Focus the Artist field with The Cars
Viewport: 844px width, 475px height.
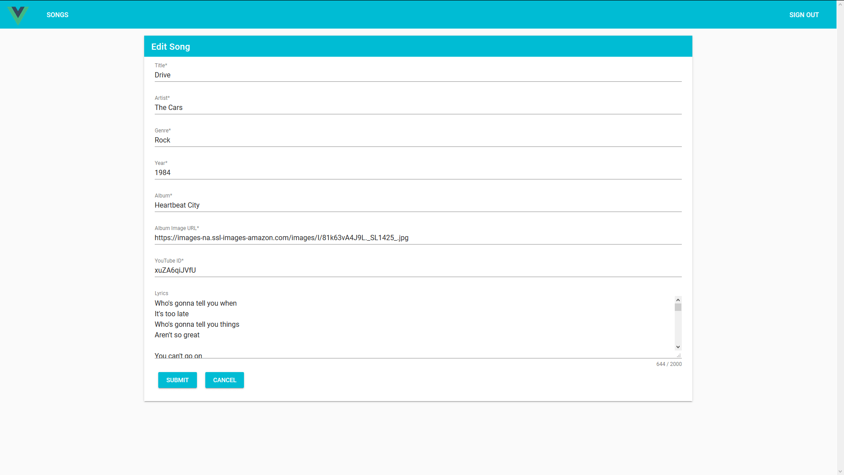tap(418, 108)
